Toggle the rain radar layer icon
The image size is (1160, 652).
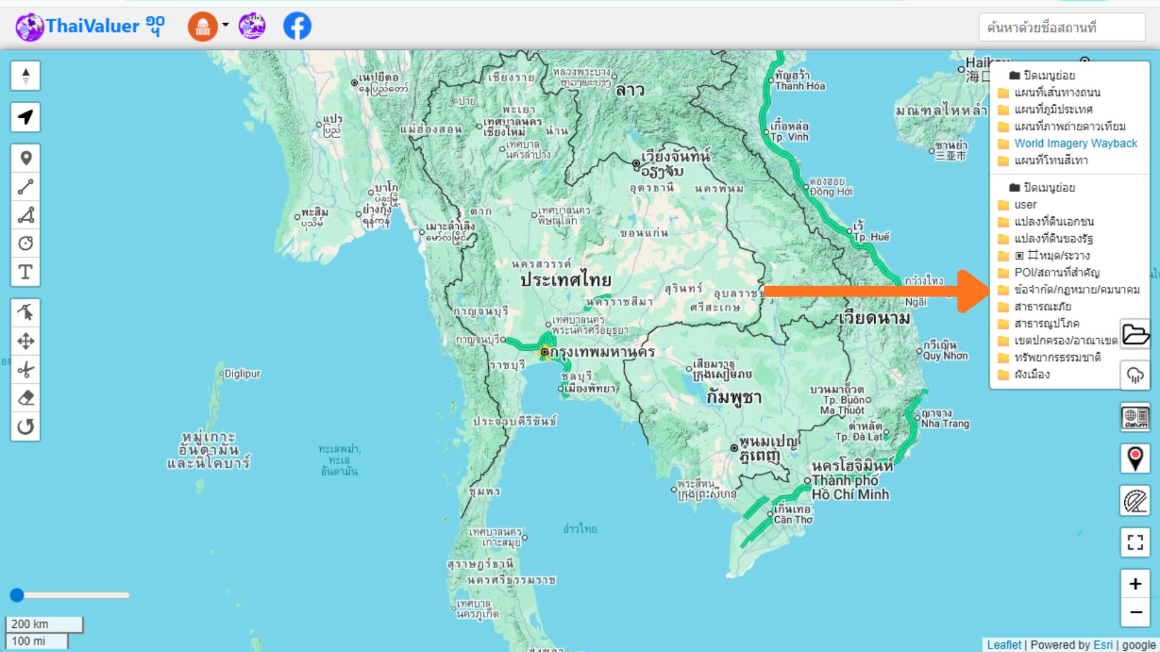tap(1135, 376)
